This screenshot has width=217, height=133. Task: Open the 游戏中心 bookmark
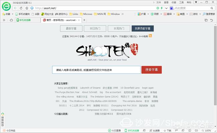tap(61, 14)
